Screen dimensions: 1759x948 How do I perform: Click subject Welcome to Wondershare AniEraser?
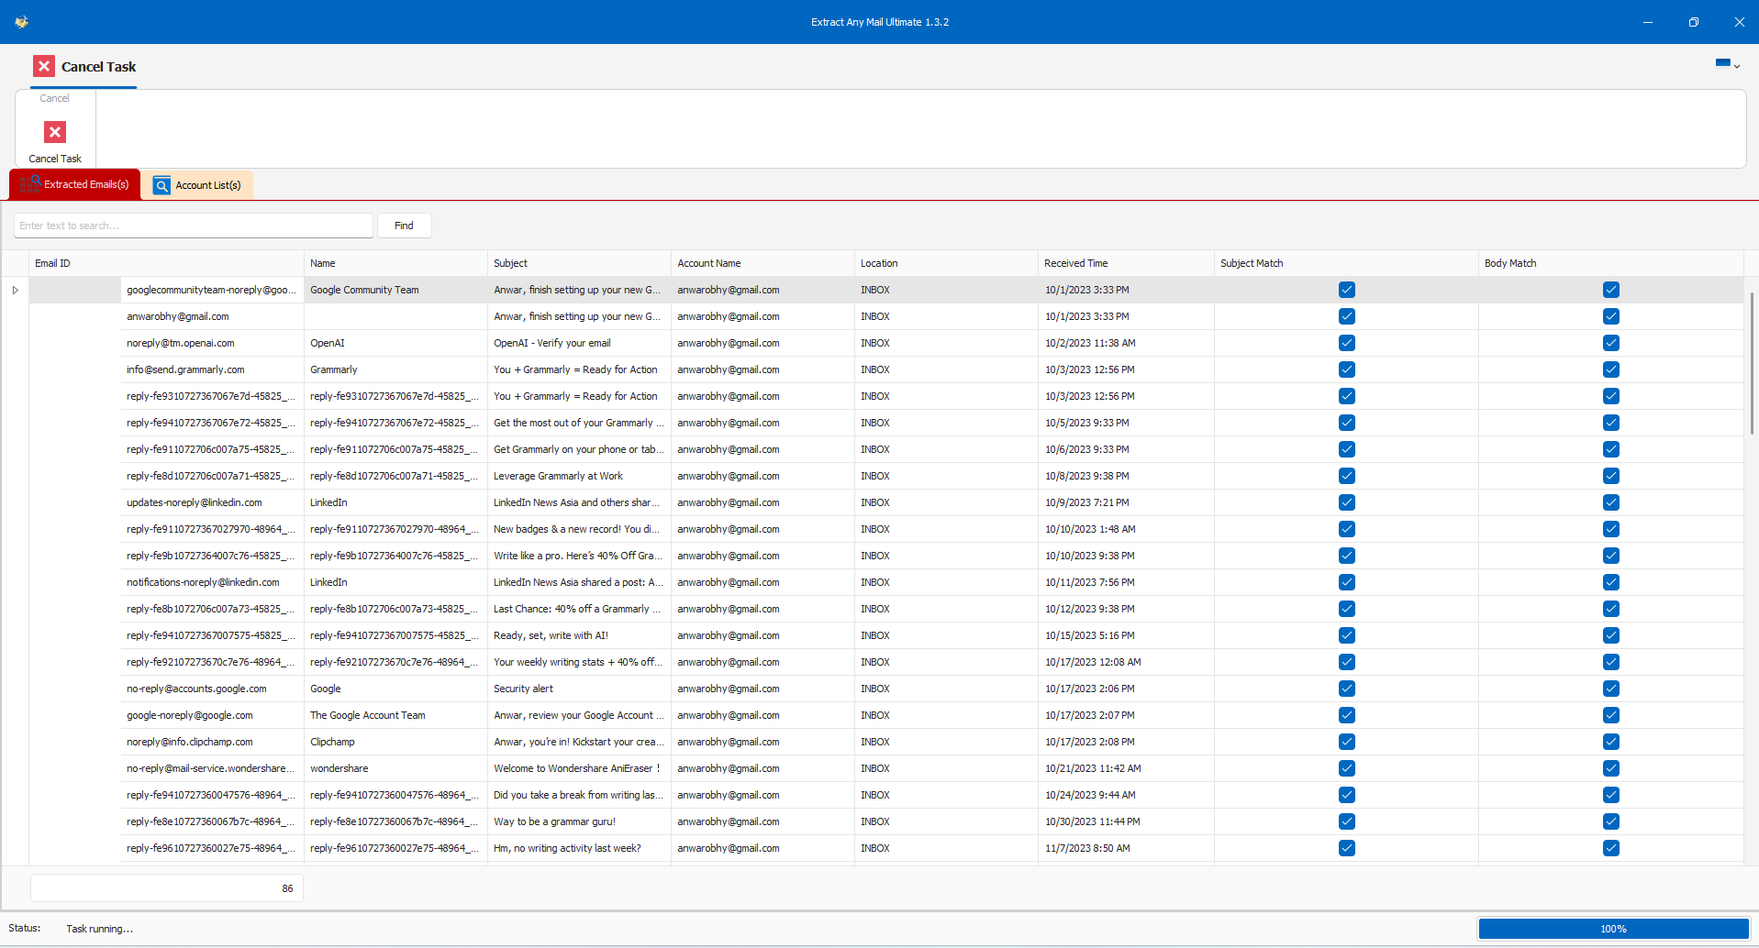[x=577, y=768]
